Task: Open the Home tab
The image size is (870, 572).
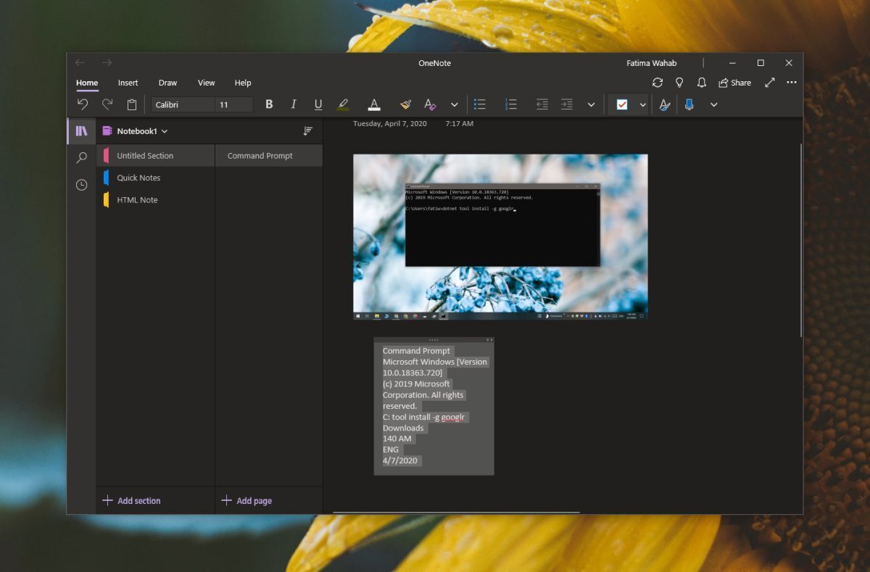Action: click(x=87, y=83)
